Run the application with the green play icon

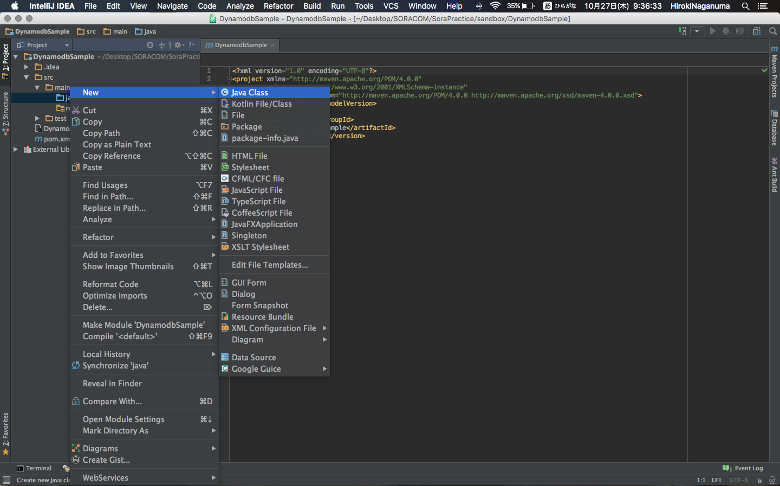tap(713, 31)
